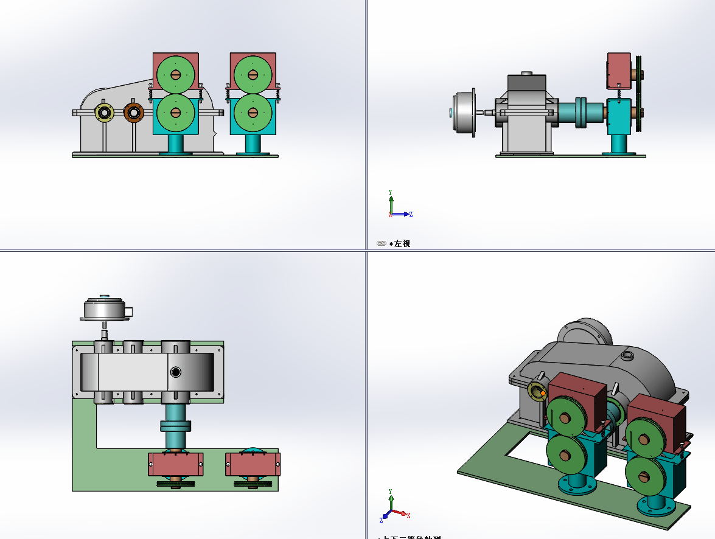
Task: Select black oil plug on gearbox top view
Action: (x=176, y=372)
